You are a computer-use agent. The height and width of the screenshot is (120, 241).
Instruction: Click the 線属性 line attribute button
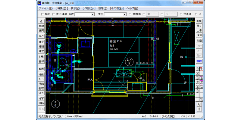tap(199, 61)
